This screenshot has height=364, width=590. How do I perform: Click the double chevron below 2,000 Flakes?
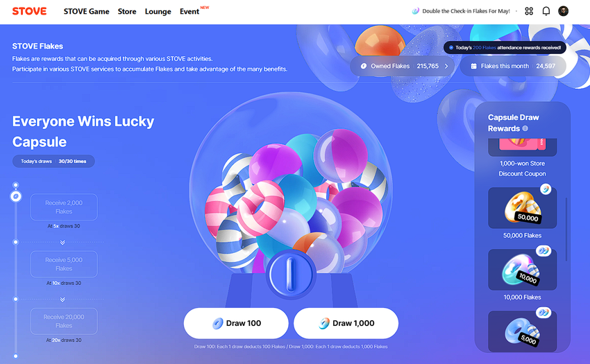[x=62, y=243]
